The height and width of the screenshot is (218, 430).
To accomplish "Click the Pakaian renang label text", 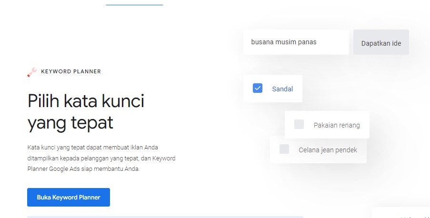I will 337,125.
